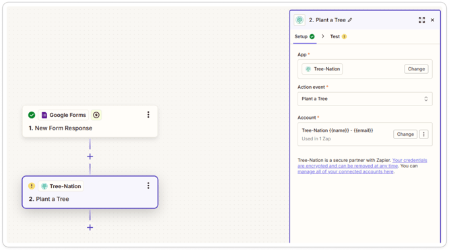
Task: Add a new step below Plant a Tree
Action: (x=90, y=228)
